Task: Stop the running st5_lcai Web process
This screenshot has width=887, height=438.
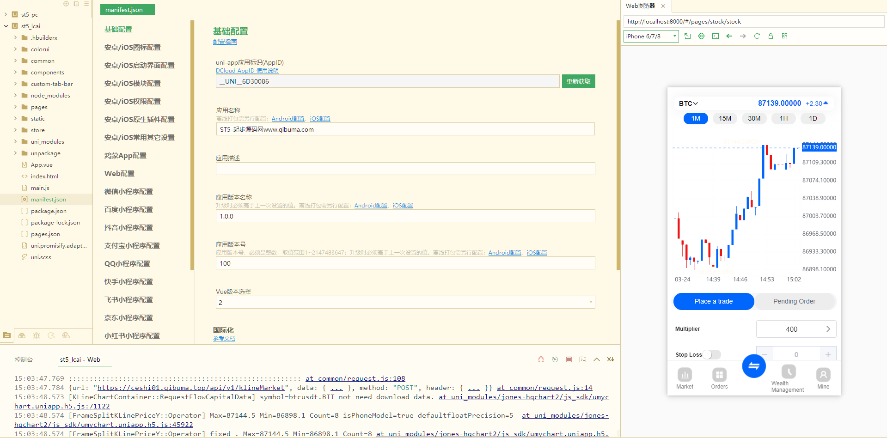Action: [x=569, y=359]
